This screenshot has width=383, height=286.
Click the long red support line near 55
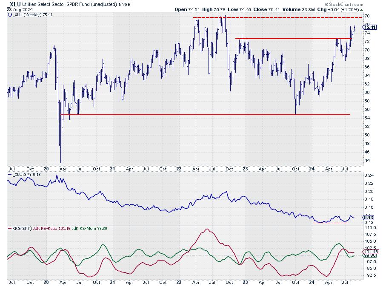[x=204, y=115]
